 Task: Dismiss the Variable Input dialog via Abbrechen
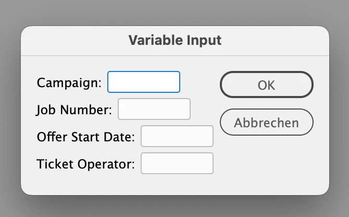tap(266, 123)
